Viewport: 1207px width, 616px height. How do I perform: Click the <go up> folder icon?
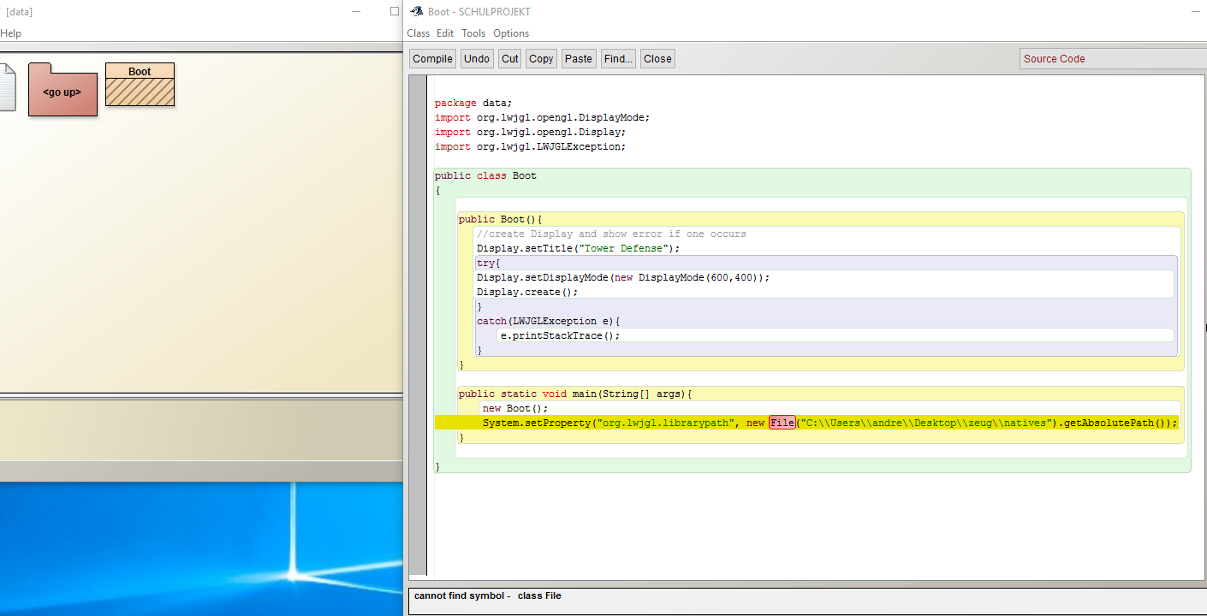[x=62, y=92]
